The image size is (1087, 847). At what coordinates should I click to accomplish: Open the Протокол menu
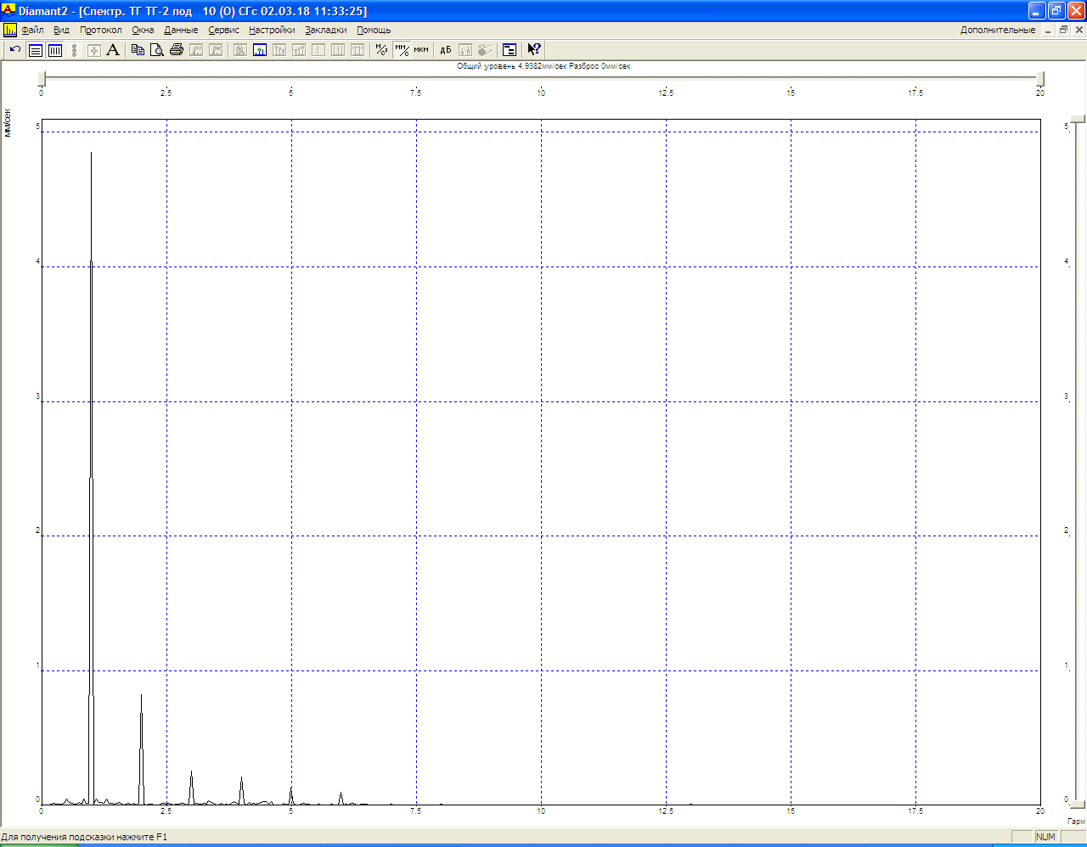101,30
